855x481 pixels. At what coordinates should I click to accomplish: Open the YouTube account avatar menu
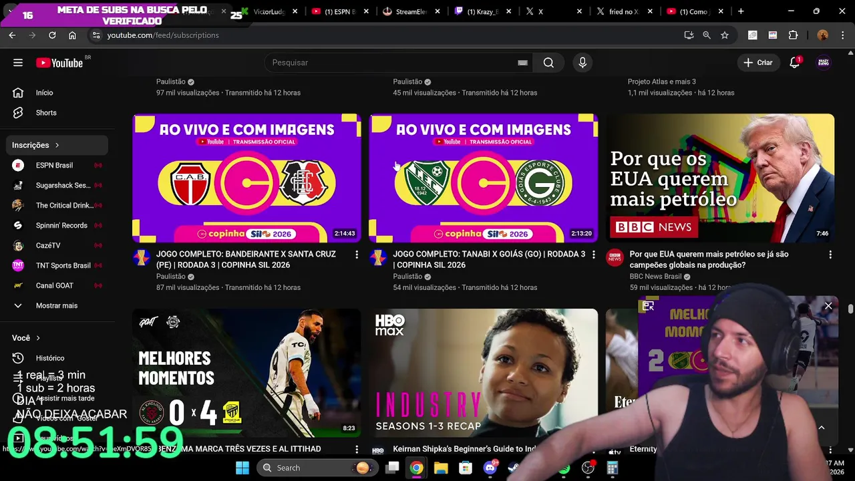tap(824, 63)
